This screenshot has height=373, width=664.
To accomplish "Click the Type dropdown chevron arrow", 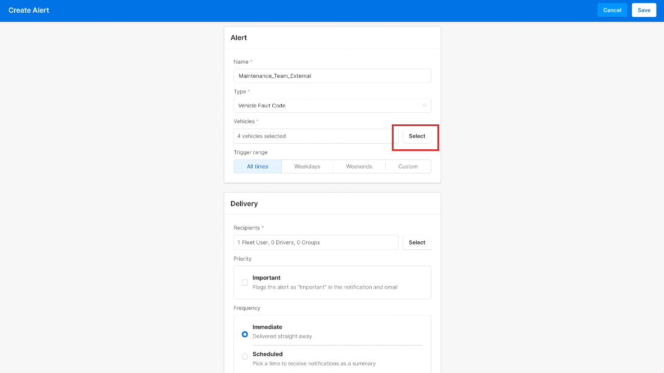I will pos(424,106).
